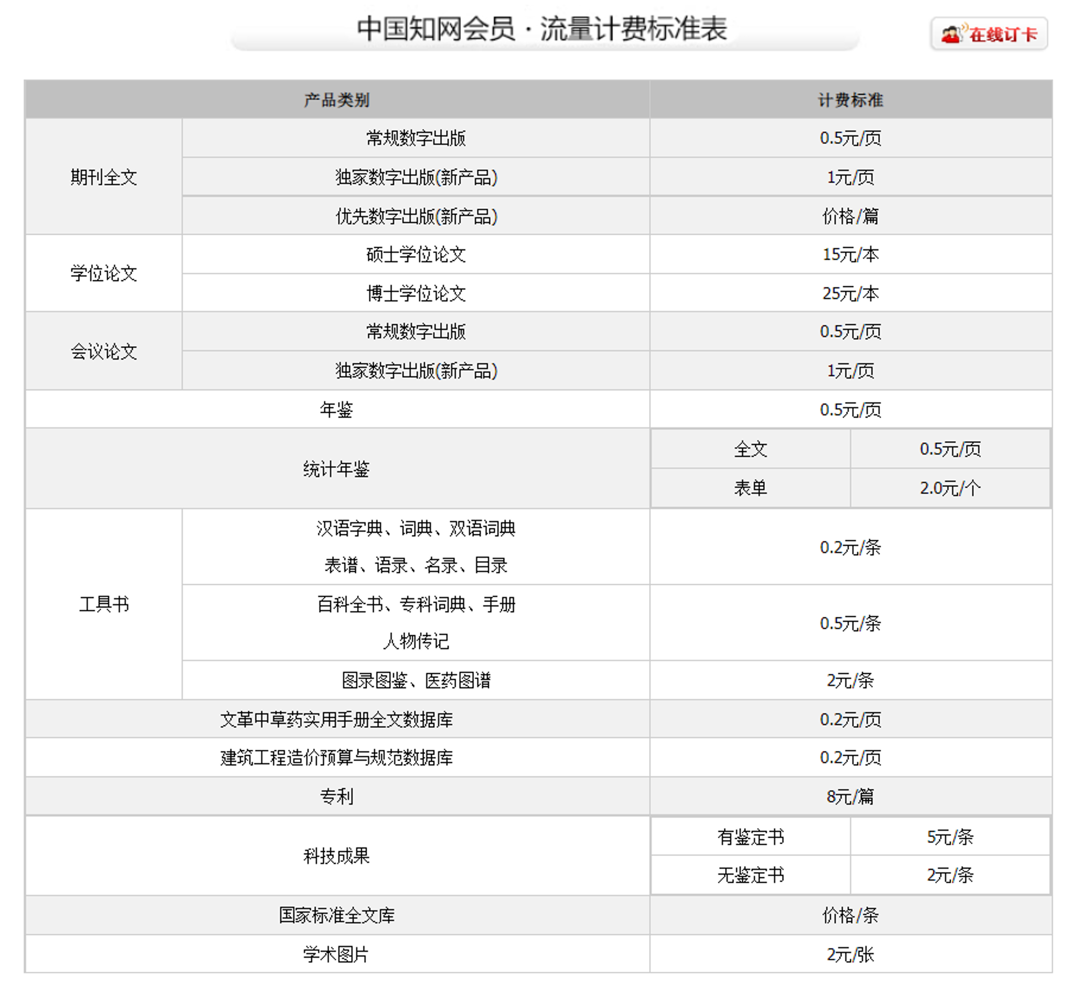Click the 25元/本 price cell
This screenshot has height=991, width=1072.
click(x=850, y=293)
